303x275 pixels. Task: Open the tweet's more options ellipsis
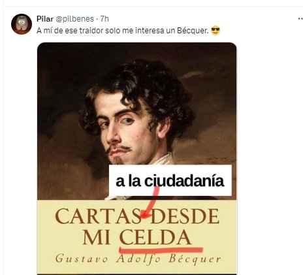(300, 19)
